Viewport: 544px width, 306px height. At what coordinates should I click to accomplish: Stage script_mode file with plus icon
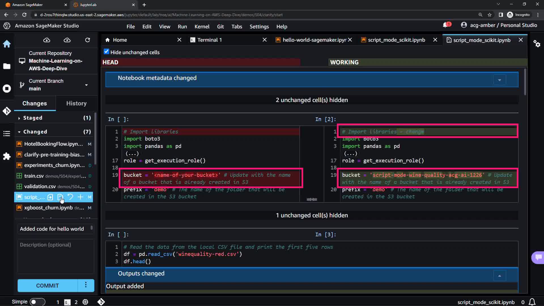pyautogui.click(x=80, y=197)
